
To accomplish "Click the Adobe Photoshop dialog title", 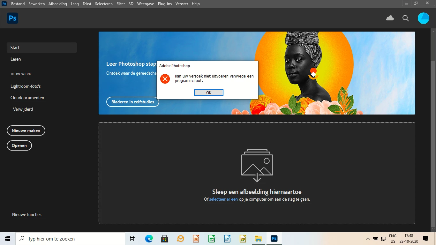I will coord(175,66).
